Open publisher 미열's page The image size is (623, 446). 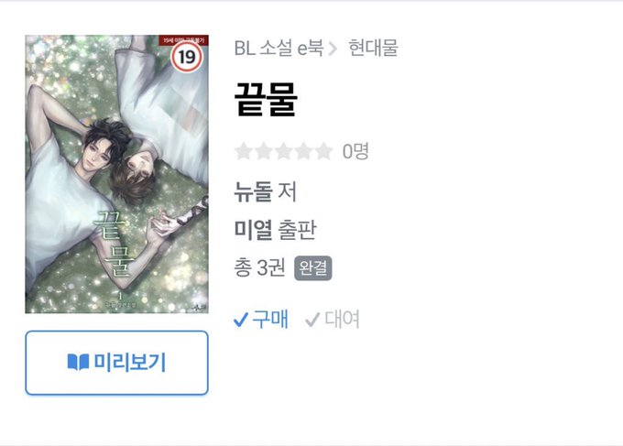tap(253, 230)
